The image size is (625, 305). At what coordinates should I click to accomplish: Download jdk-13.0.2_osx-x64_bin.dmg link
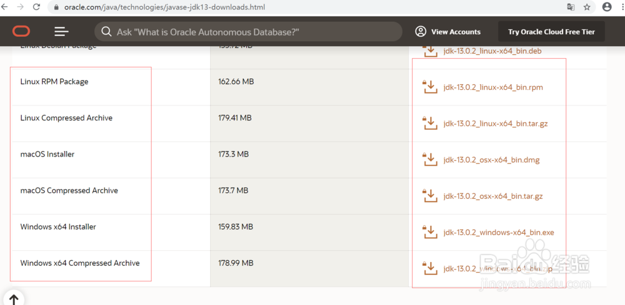coord(491,160)
